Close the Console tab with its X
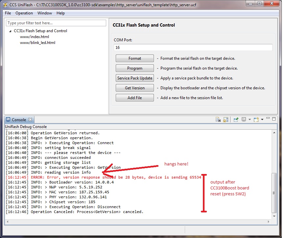291x238 pixels. pos(30,119)
